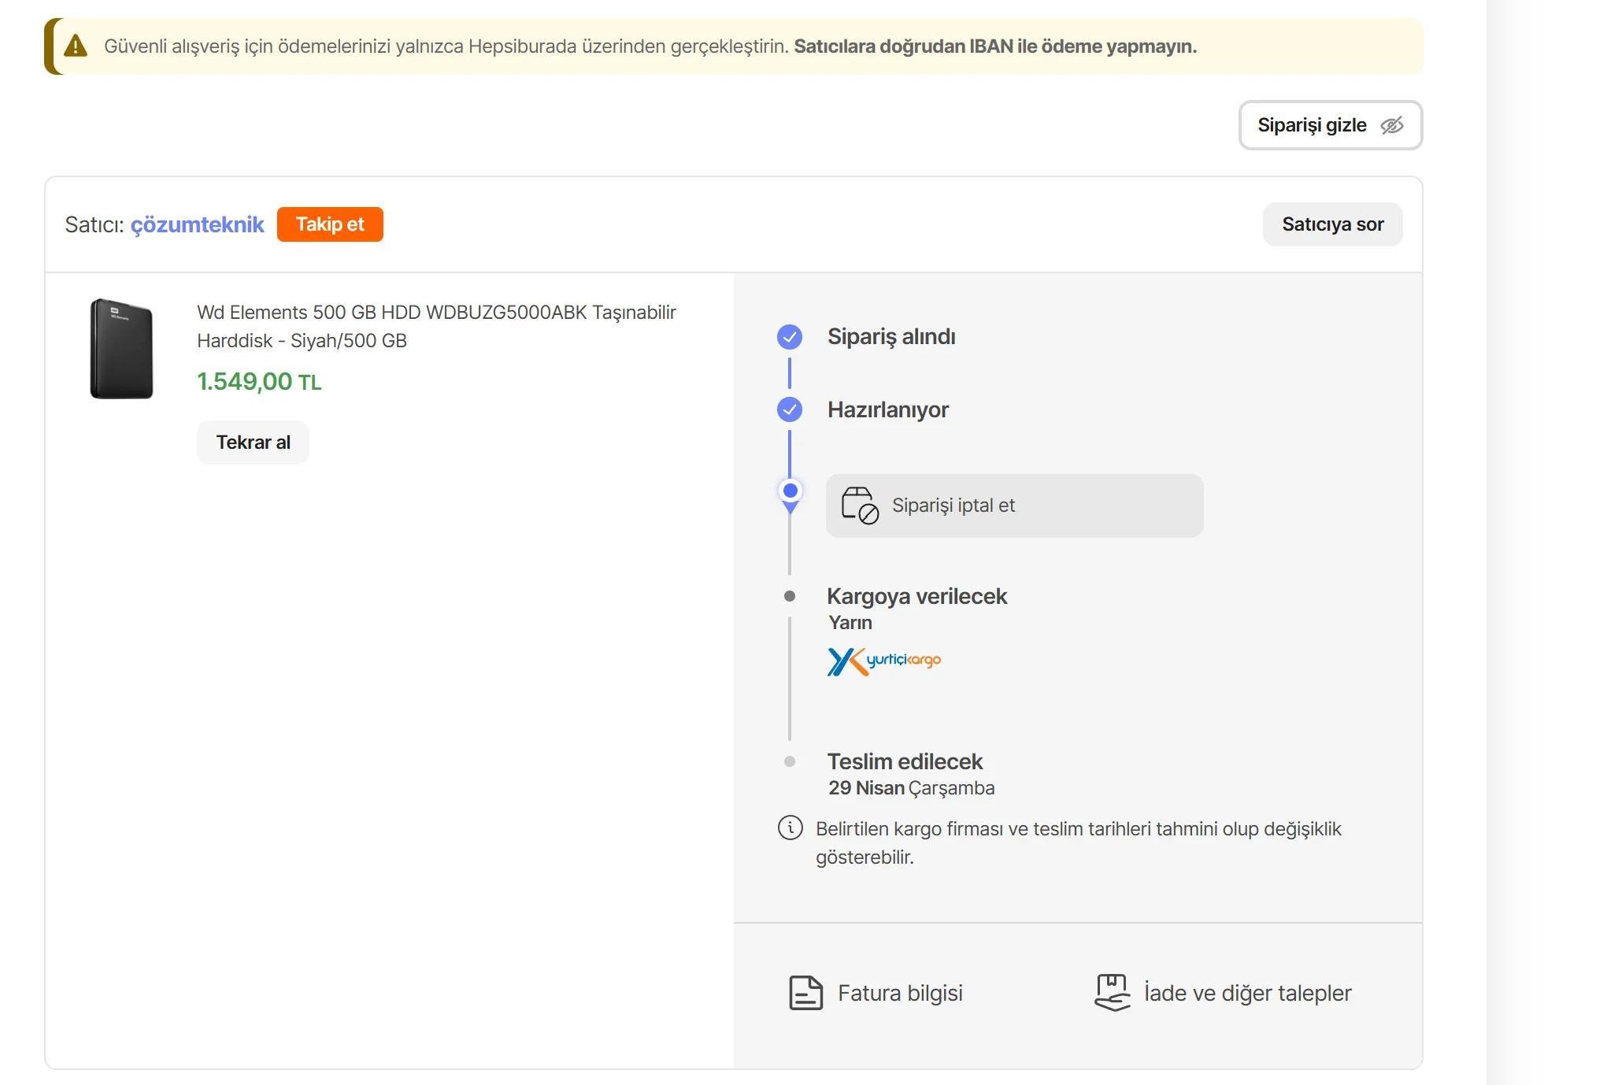Cancel order via Siparişi iptal et
Image resolution: width=1607 pixels, height=1085 pixels.
pyautogui.click(x=1014, y=505)
